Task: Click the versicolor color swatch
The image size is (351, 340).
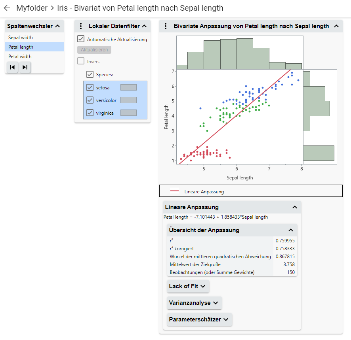Action: coord(128,100)
